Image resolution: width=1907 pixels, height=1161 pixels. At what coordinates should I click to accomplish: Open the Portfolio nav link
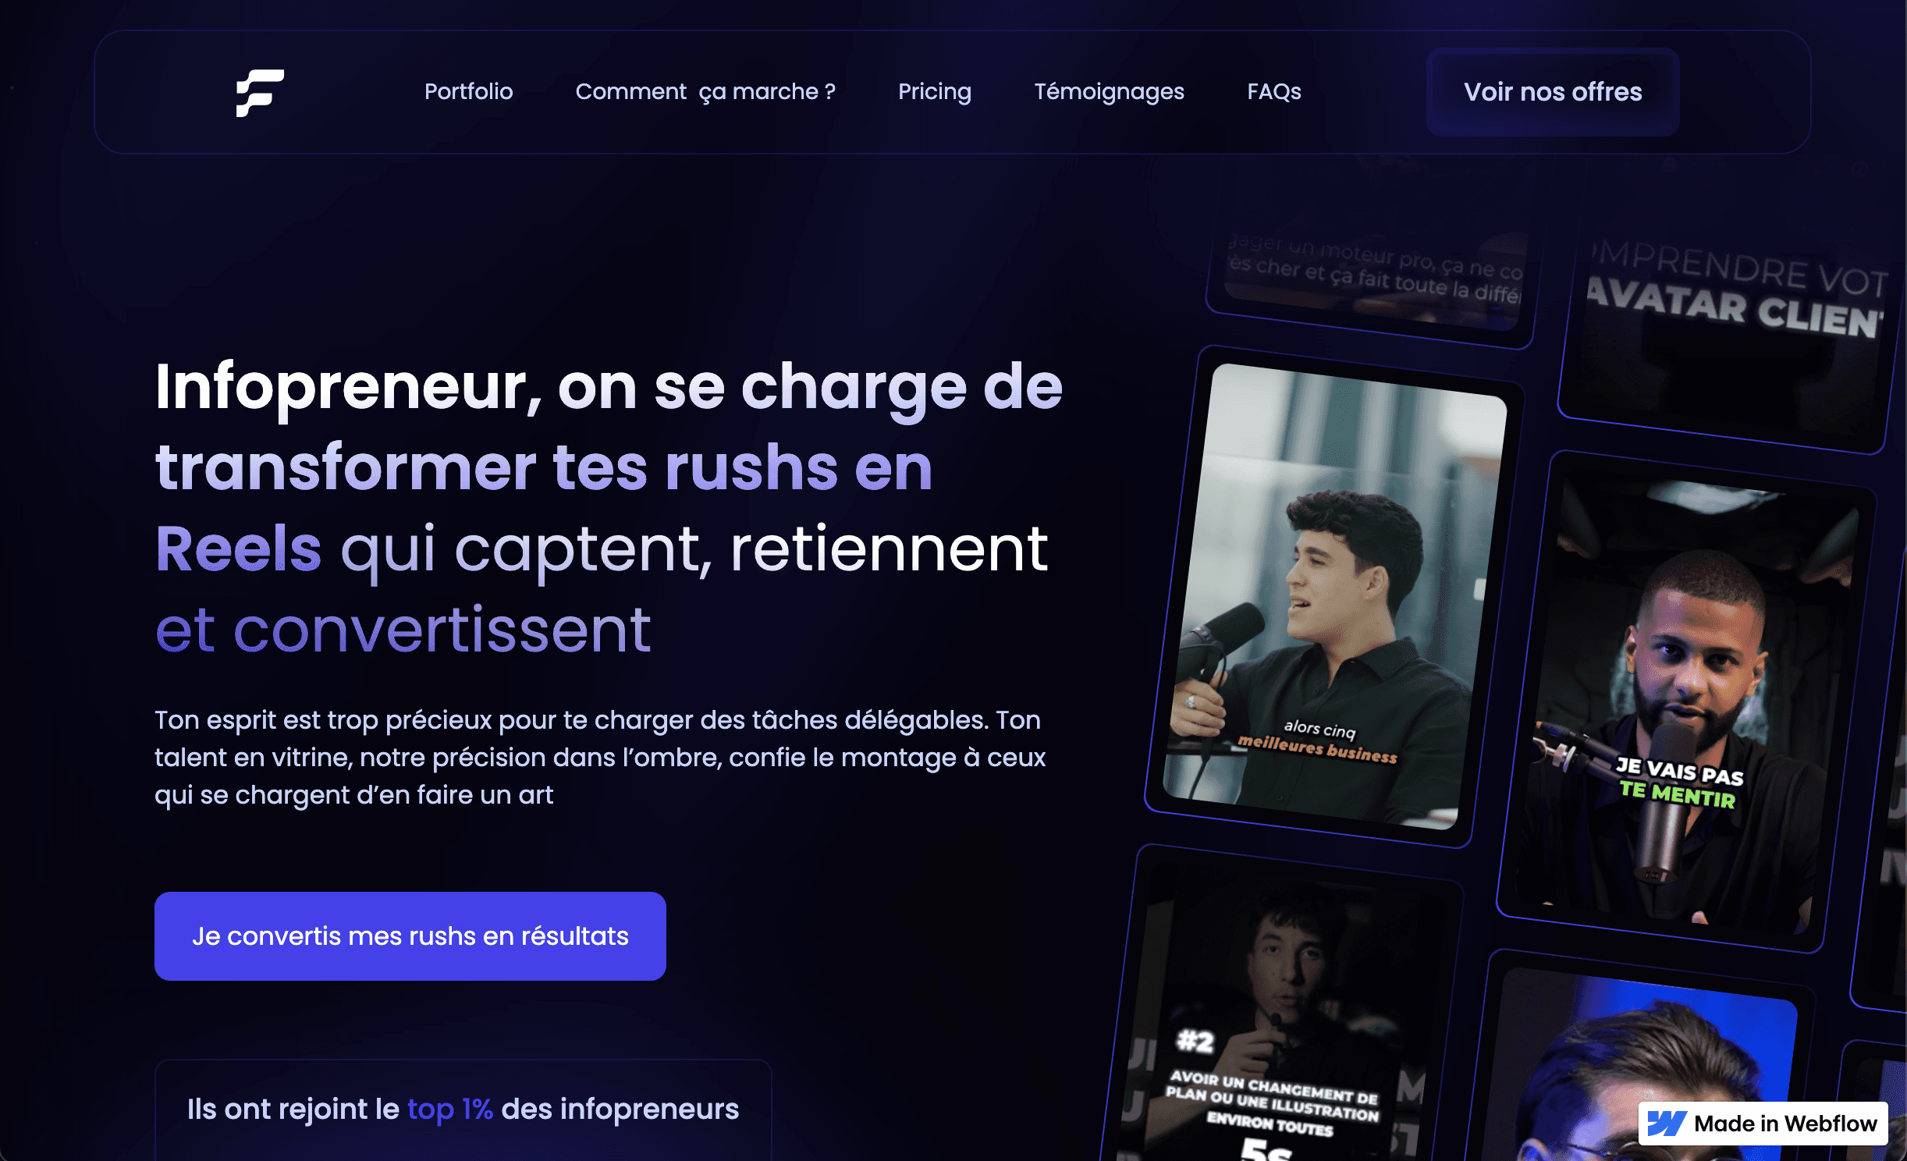pos(468,91)
